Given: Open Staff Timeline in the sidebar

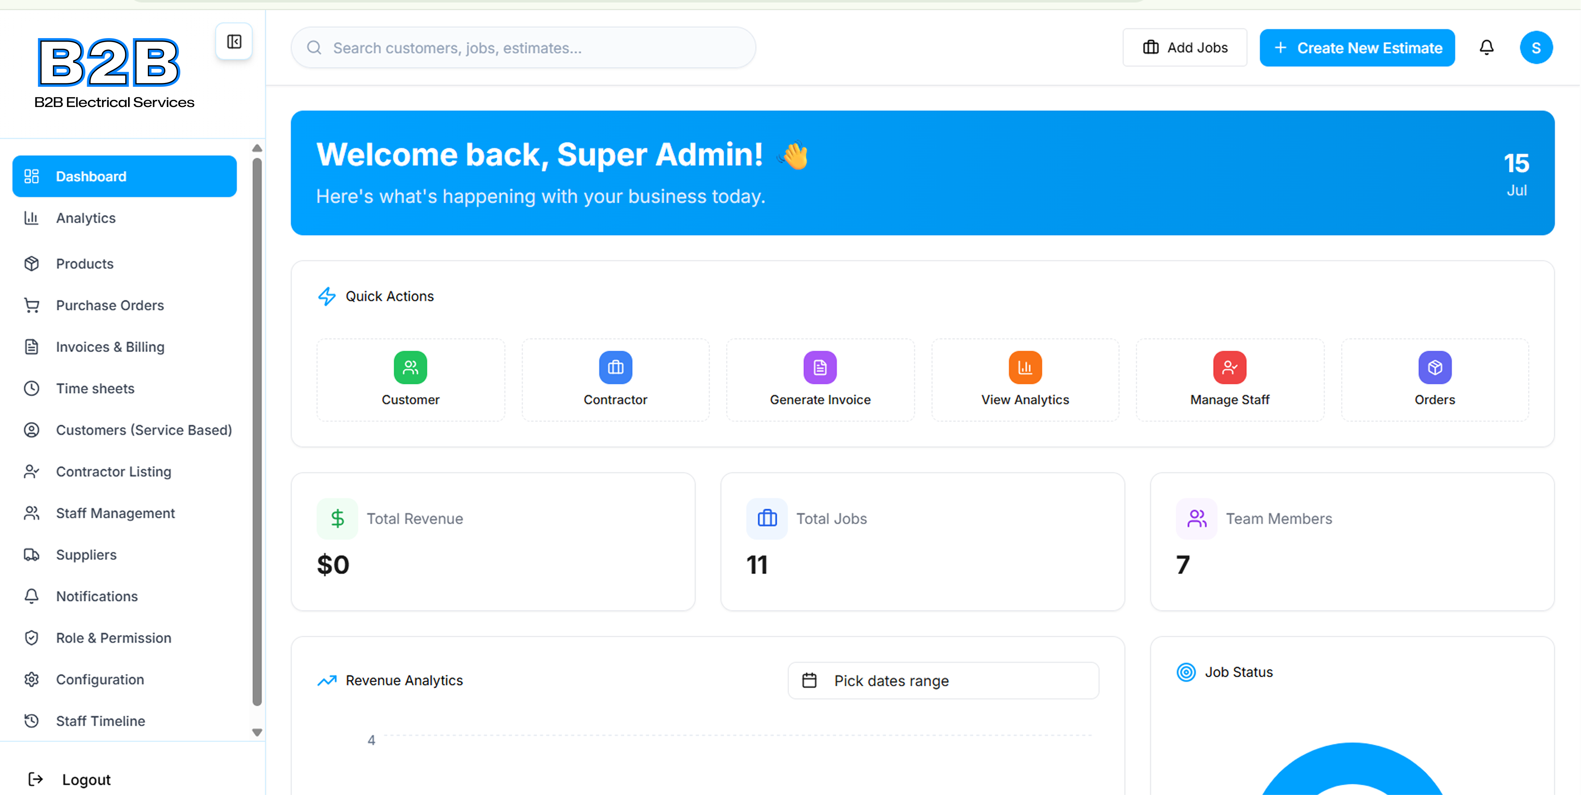Looking at the screenshot, I should click(125, 721).
